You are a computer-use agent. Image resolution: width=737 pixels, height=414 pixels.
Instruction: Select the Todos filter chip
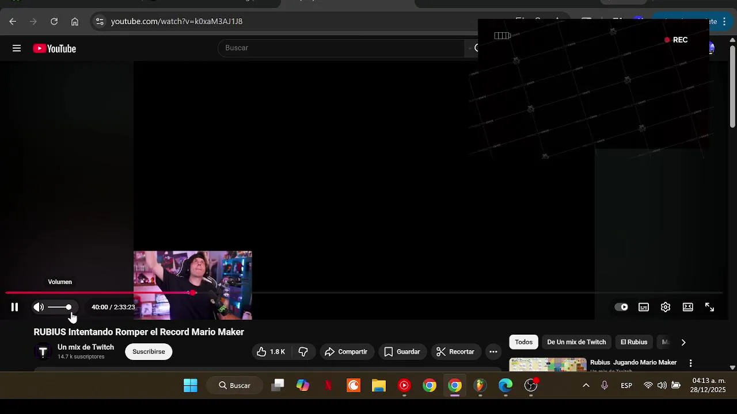point(523,342)
